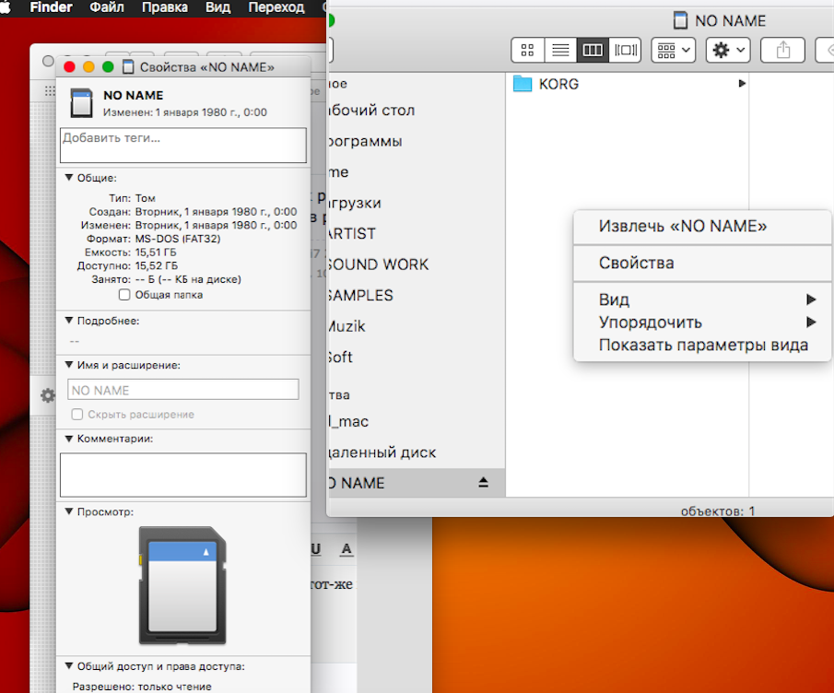Image resolution: width=834 pixels, height=693 pixels.
Task: Collapse Общий доступ и права доступа section
Action: tap(69, 666)
